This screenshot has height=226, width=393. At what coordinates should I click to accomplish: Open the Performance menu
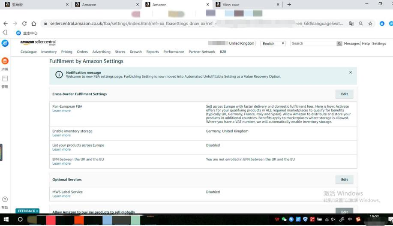tap(174, 51)
